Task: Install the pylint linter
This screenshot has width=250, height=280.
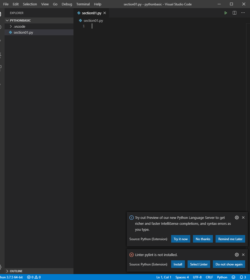Action: coord(178,264)
